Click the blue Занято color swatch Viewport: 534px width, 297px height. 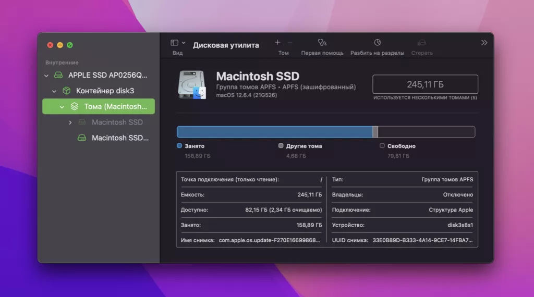179,145
